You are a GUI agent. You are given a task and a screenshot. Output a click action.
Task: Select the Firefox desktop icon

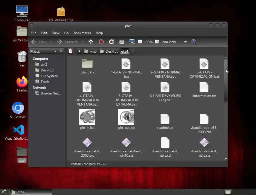point(22,84)
